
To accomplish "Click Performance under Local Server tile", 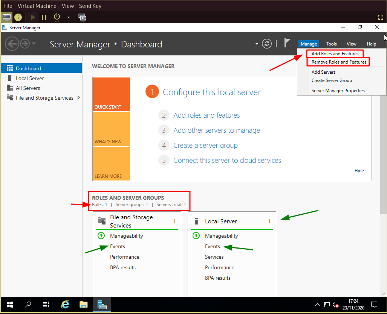I will click(x=220, y=268).
